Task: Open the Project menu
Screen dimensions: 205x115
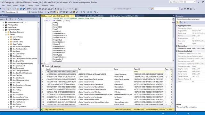Action: (23, 5)
